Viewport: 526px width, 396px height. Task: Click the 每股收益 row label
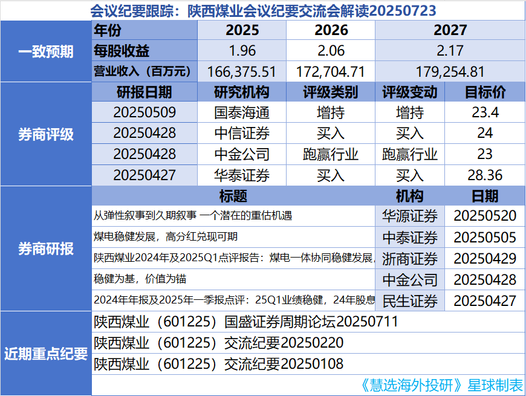pos(144,51)
